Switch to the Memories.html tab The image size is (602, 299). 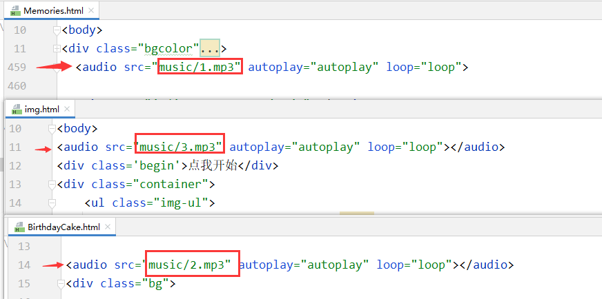(x=52, y=11)
